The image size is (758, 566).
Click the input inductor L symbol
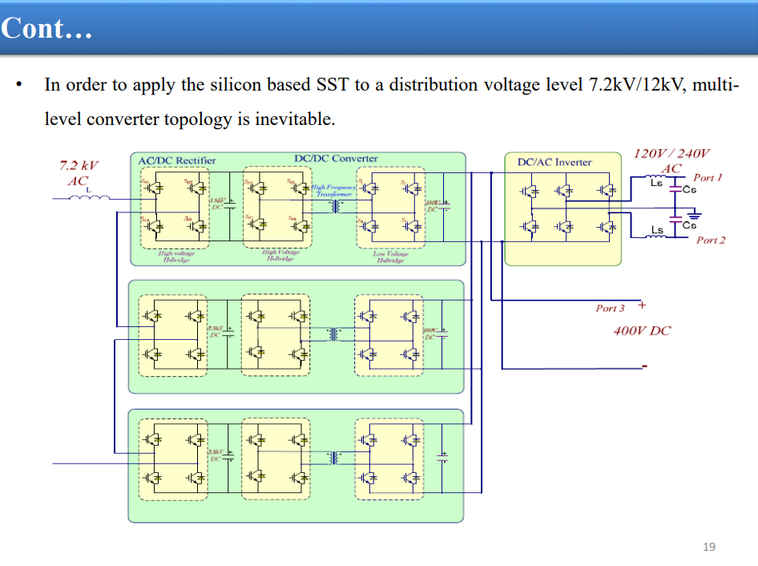tap(90, 197)
